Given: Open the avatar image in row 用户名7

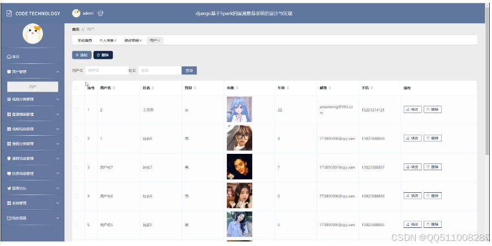Looking at the screenshot, I should 239,167.
